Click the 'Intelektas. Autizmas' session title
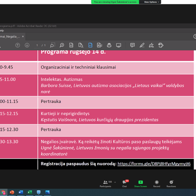 coord(62,79)
